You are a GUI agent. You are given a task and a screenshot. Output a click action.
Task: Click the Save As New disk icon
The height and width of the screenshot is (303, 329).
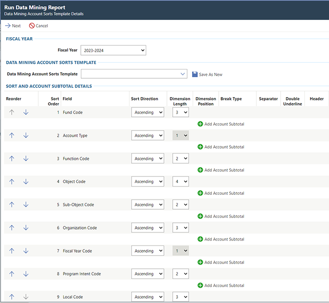194,74
